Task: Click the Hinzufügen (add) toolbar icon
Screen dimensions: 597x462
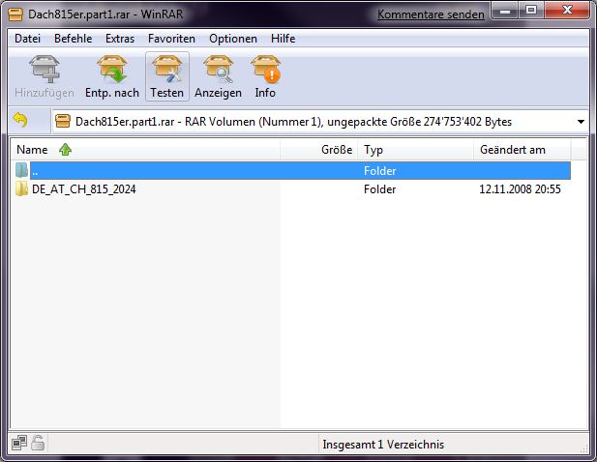Action: 45,70
